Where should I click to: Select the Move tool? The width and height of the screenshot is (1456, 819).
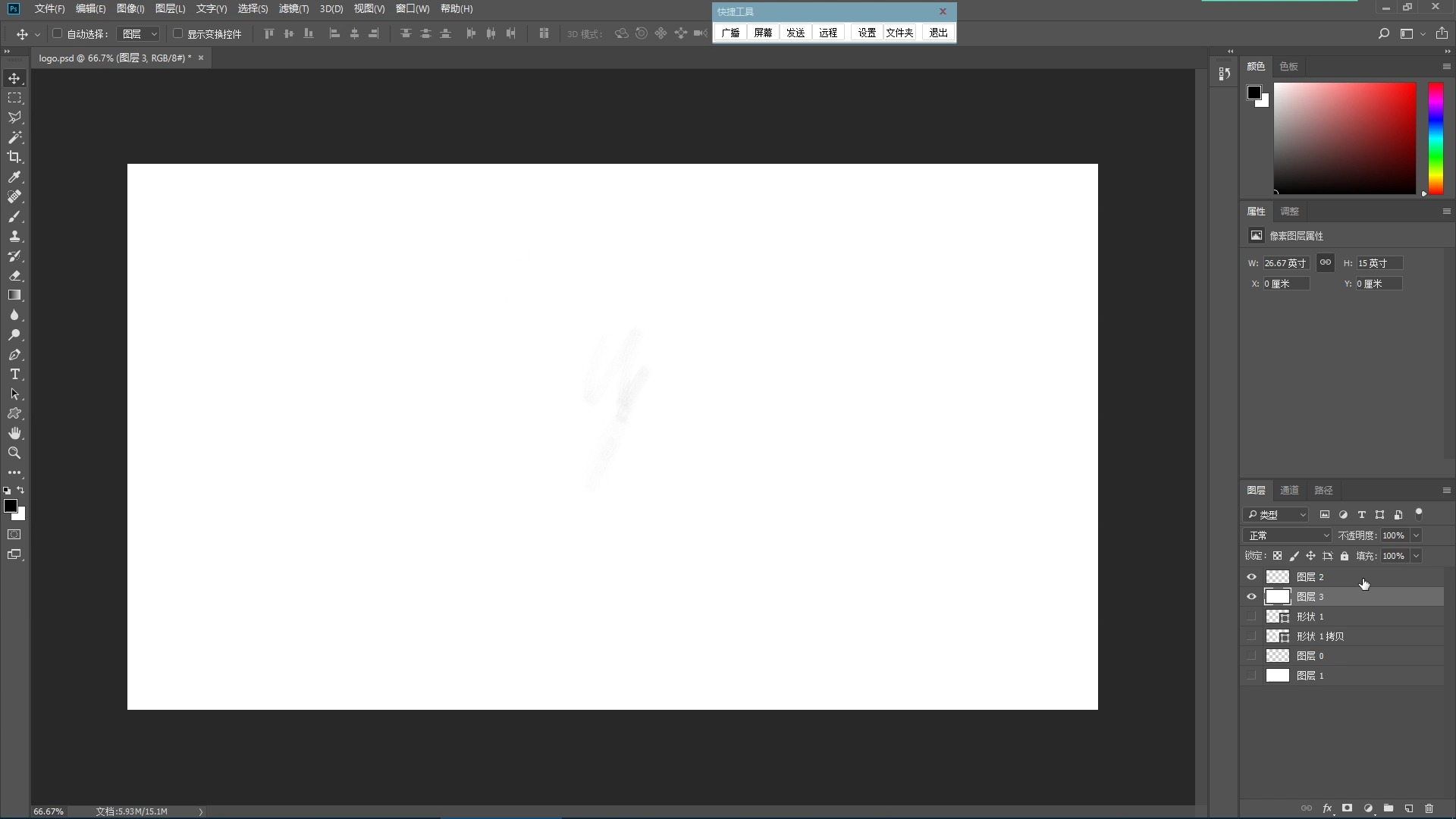pyautogui.click(x=14, y=79)
